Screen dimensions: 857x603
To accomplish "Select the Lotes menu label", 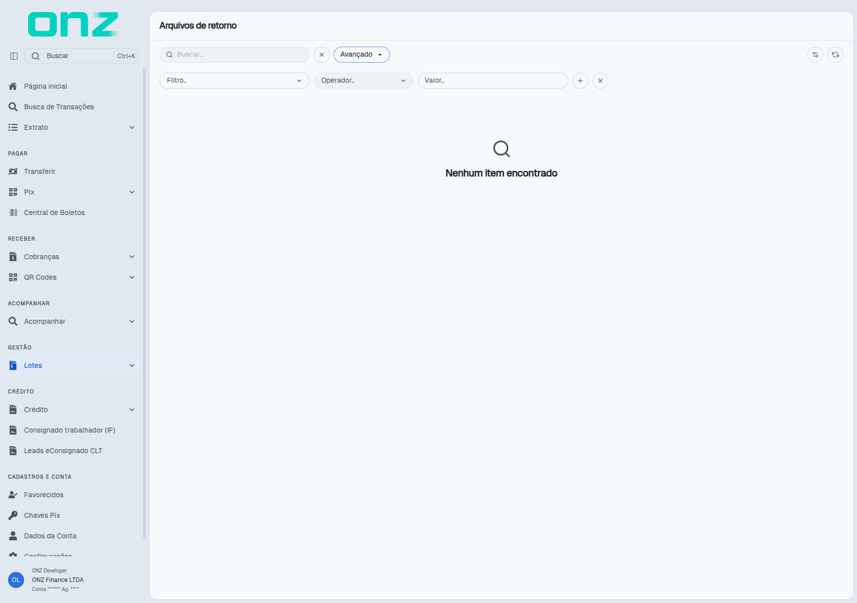I will (33, 365).
